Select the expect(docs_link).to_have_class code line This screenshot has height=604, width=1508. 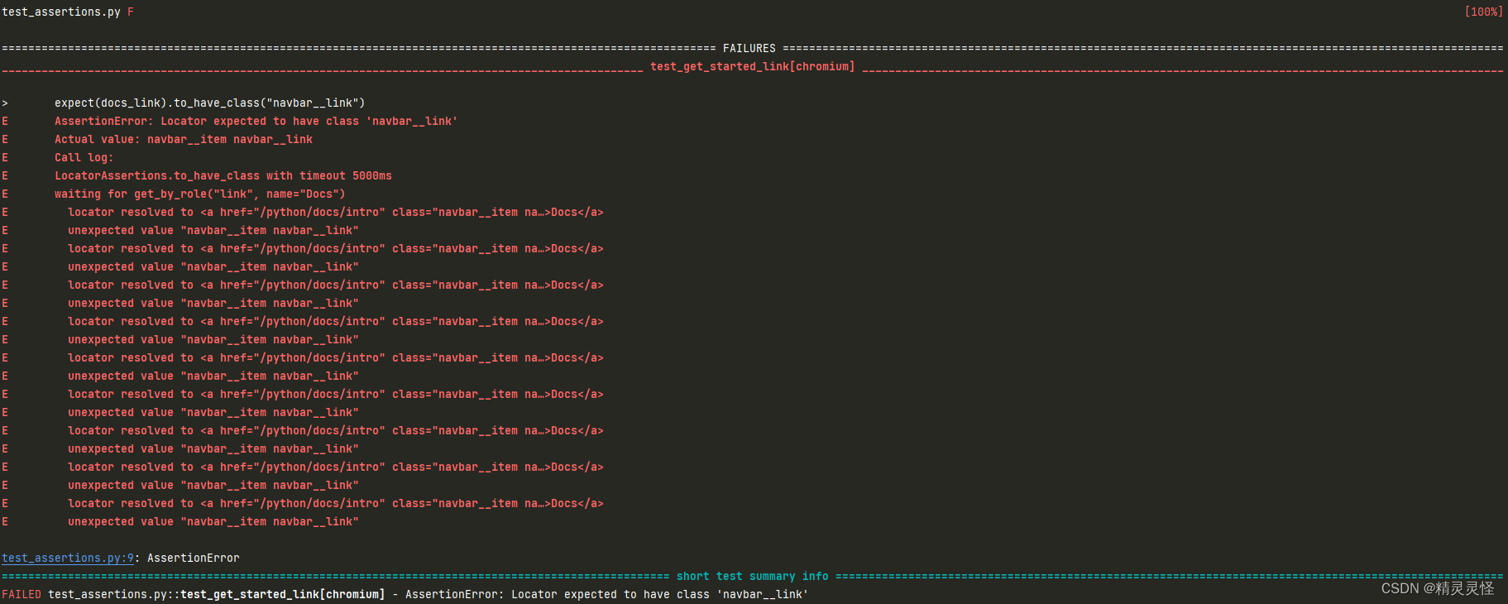click(x=210, y=103)
